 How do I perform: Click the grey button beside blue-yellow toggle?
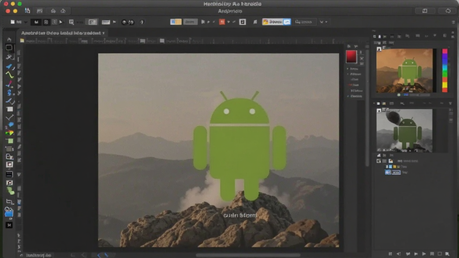click(x=190, y=22)
